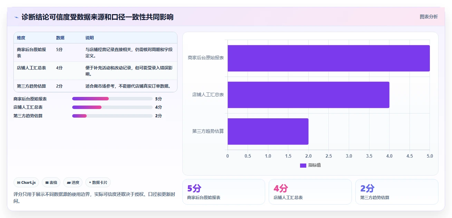Click the 商家后台原始报表 y-axis label in chart

click(206, 58)
